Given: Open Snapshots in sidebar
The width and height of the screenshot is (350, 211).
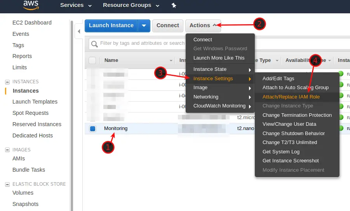Looking at the screenshot, I should click(26, 204).
